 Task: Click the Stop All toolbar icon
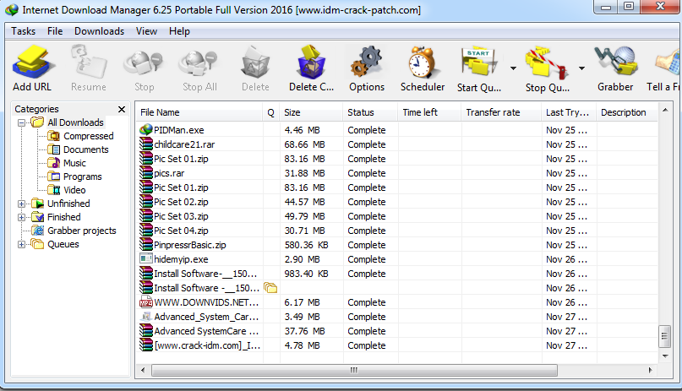point(199,63)
